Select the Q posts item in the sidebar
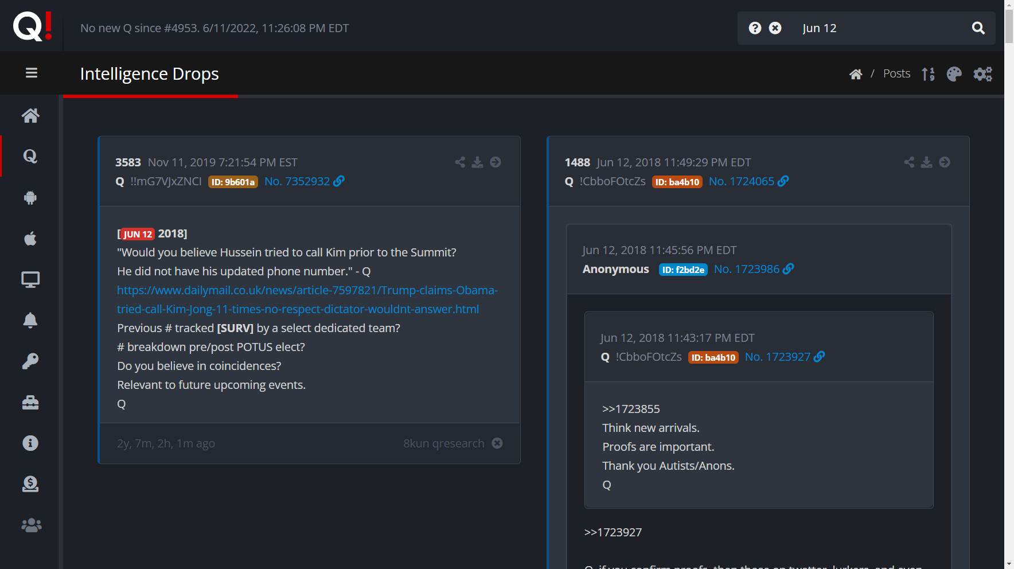 [x=30, y=156]
